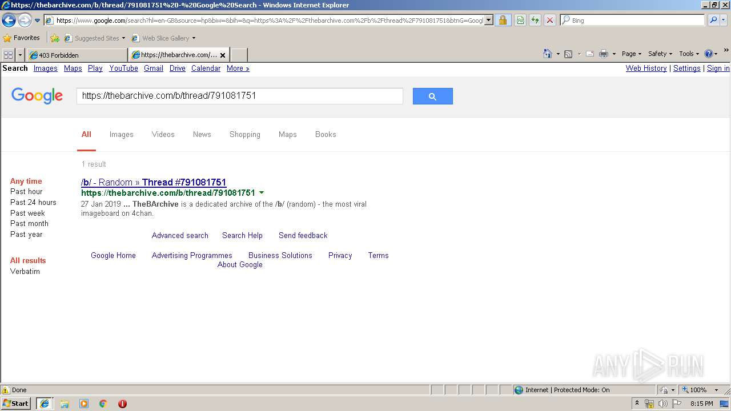
Task: Select the Verbatim results option
Action: click(25, 271)
